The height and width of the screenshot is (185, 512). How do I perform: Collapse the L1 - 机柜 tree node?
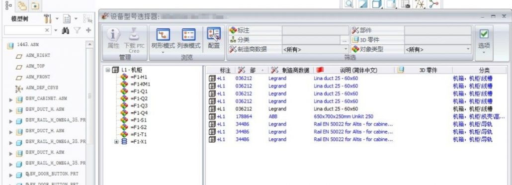[x=107, y=70]
